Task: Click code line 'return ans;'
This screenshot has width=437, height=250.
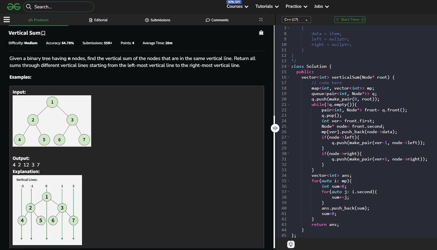Action: coord(325,224)
